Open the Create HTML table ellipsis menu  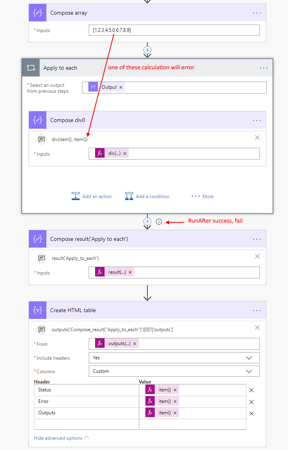(257, 311)
